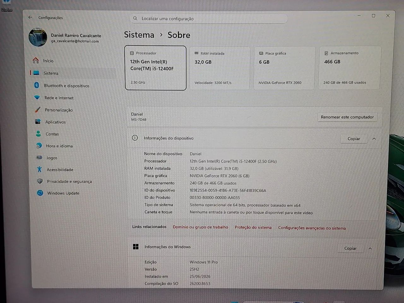404x303 pixels.
Task: Click the Tipo de sistema value
Action: [x=245, y=205]
